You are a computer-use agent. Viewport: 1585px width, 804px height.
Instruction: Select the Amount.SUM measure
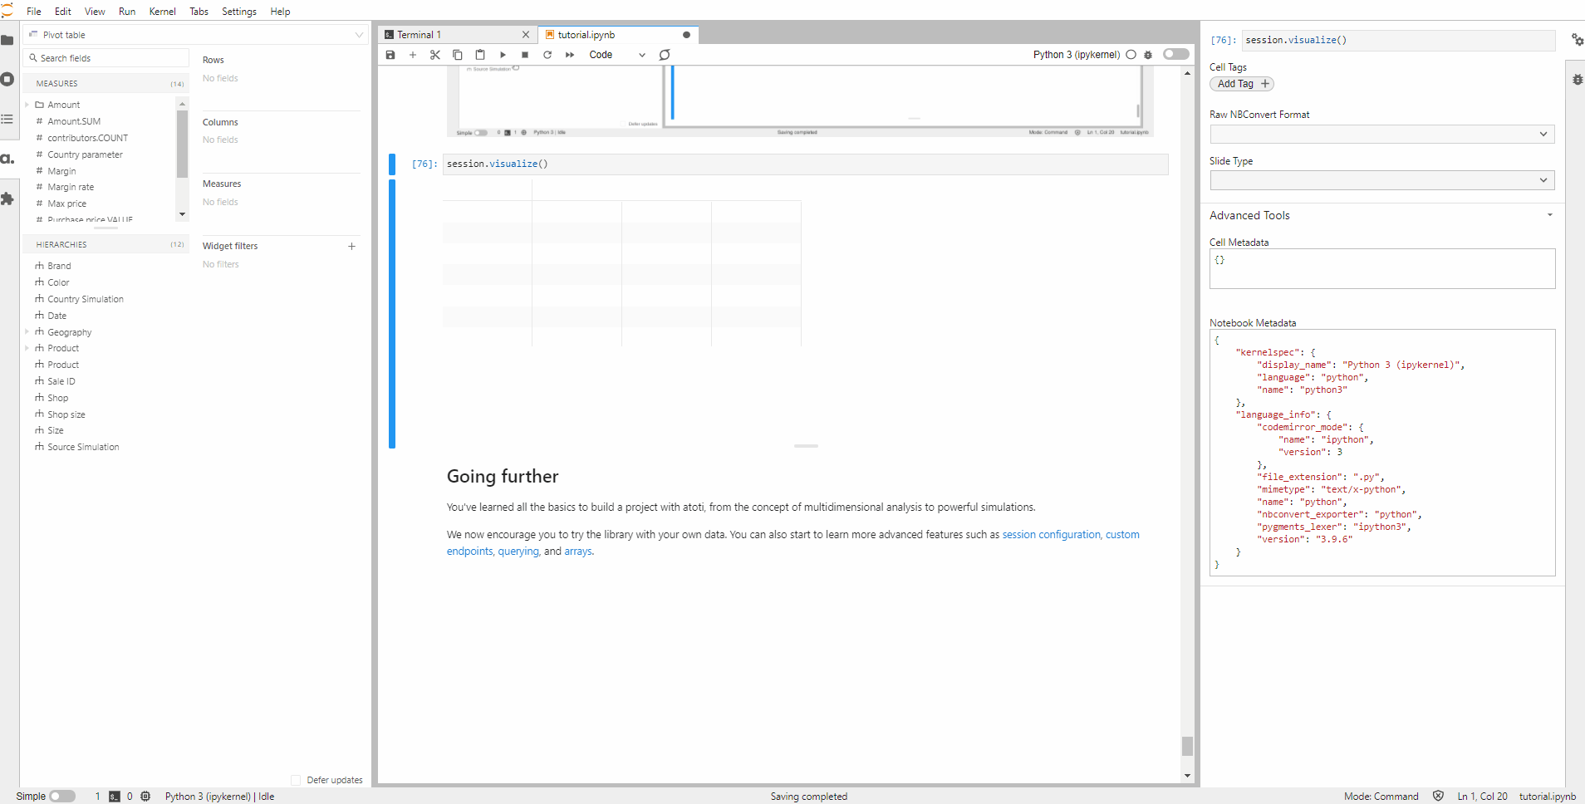coord(74,121)
